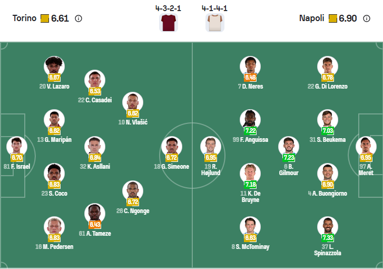This screenshot has height=269, width=383.
Task: Select V. Lazaro's player photo
Action: 54,66
